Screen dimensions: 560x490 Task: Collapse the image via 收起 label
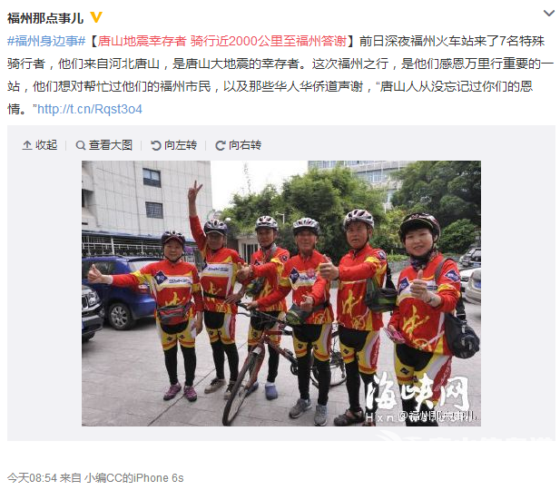(46, 145)
